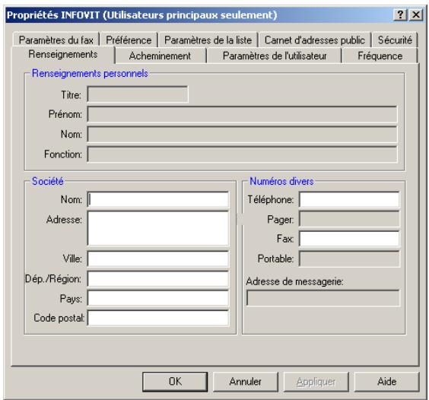Click the Titre field
The width and height of the screenshot is (429, 400).
[x=138, y=94]
